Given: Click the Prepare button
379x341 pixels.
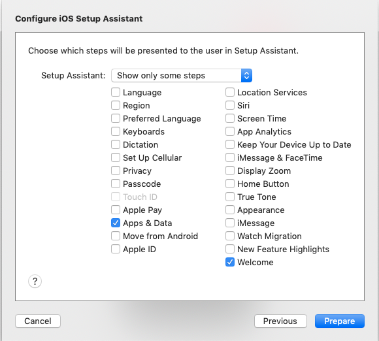Looking at the screenshot, I should click(340, 321).
